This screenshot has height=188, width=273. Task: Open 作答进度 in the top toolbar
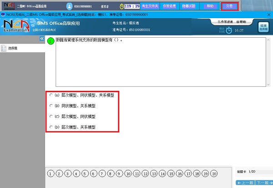click(x=169, y=6)
